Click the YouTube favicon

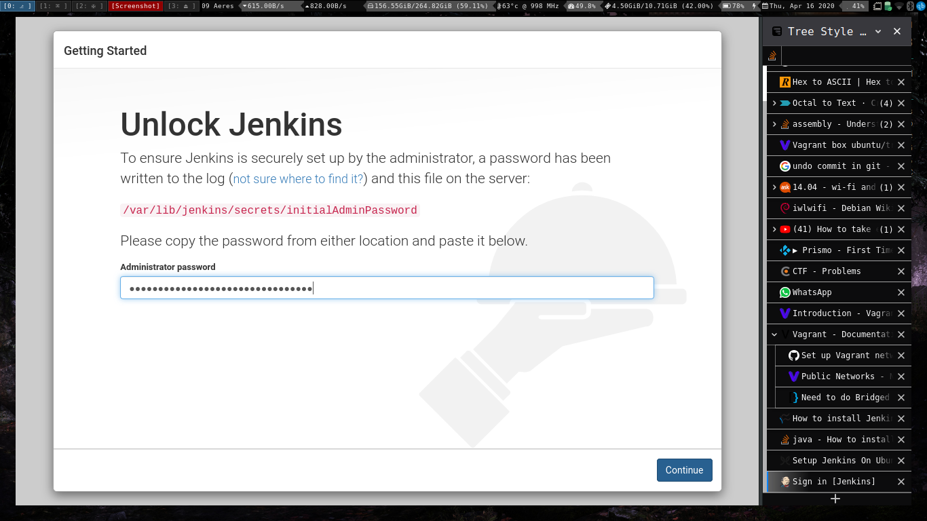pos(785,229)
